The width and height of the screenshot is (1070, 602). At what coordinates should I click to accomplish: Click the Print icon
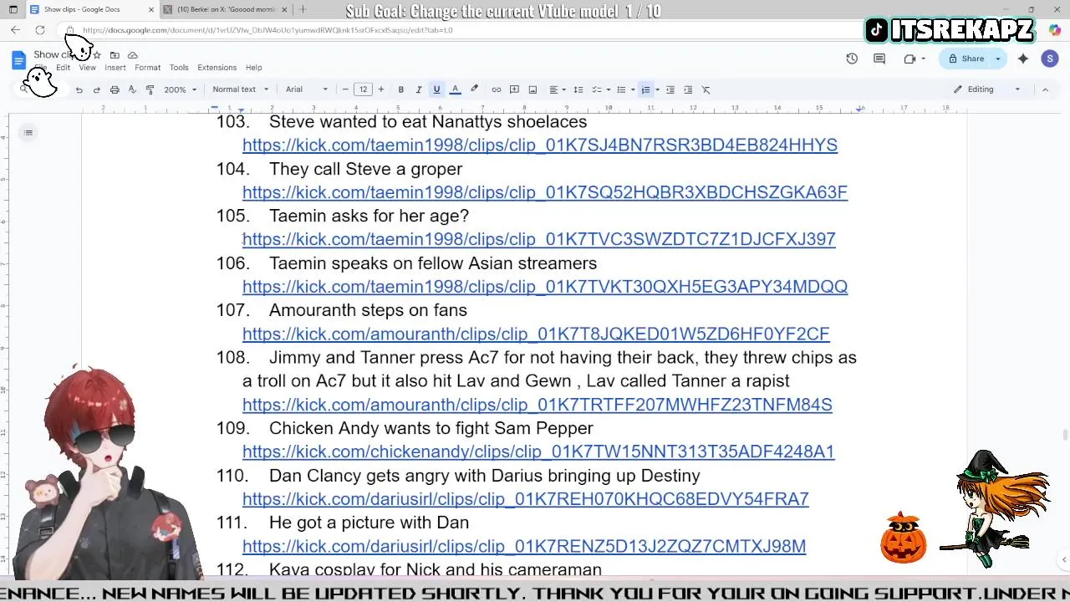point(115,89)
